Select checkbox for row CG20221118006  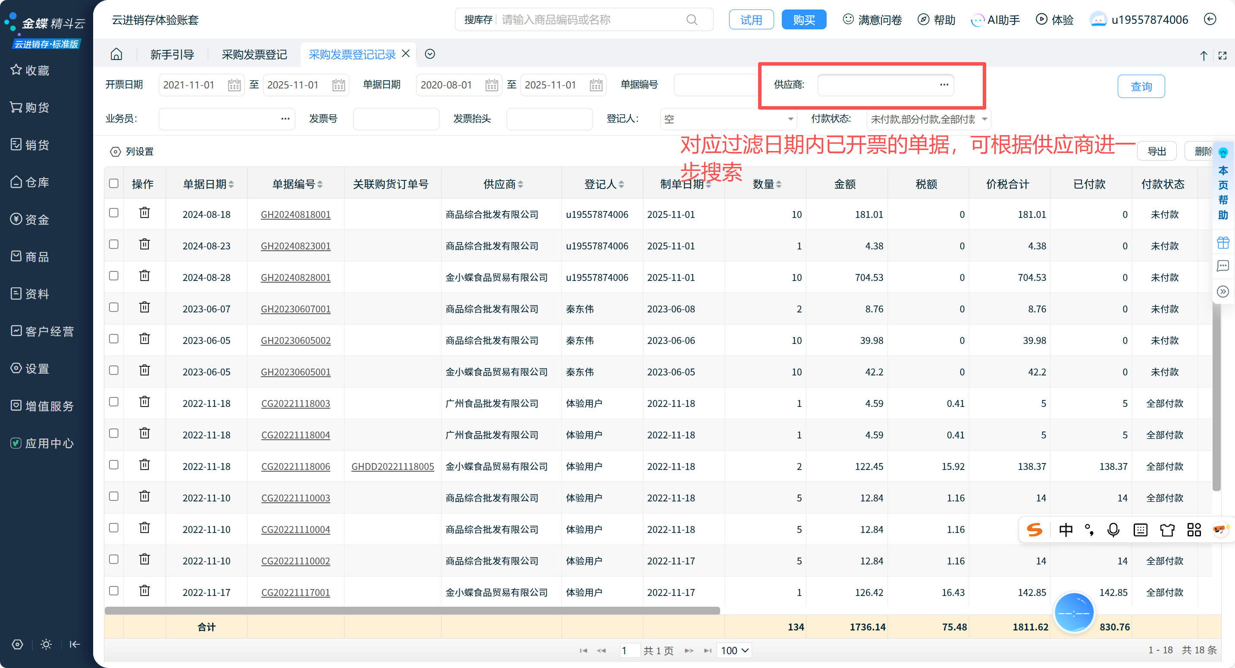[x=113, y=465]
